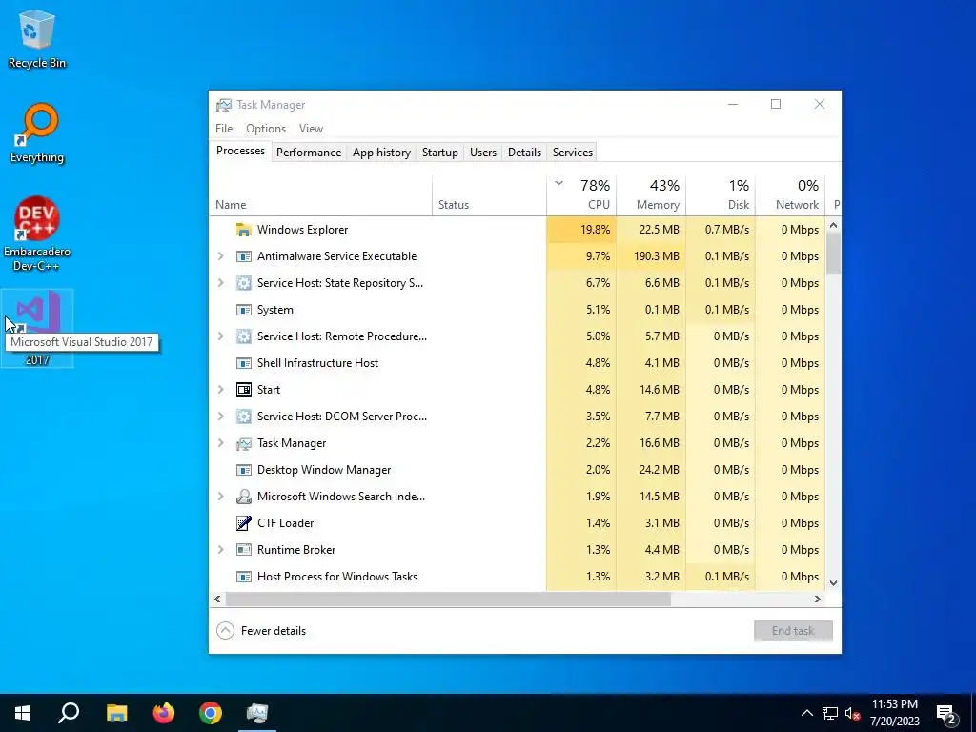
Task: Click the Shell Infrastructure Host icon
Action: click(x=243, y=363)
